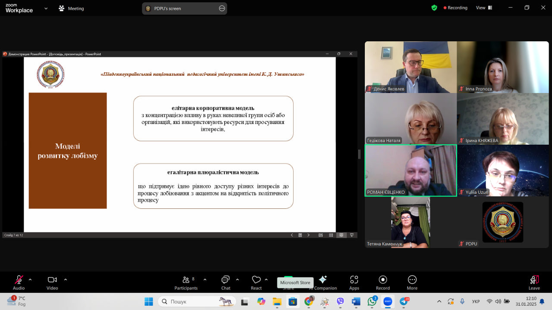Click the 'елітарна корпоративна модель' heading
This screenshot has width=552, height=310.
click(x=213, y=108)
